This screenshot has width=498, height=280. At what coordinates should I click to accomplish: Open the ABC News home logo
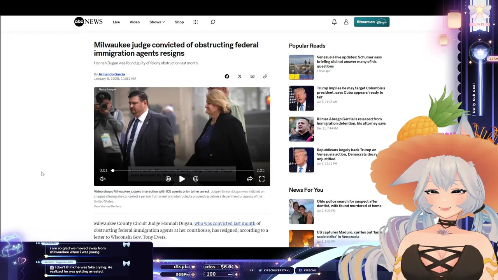point(88,22)
